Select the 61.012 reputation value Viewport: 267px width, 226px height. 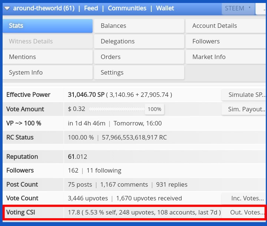[78, 157]
